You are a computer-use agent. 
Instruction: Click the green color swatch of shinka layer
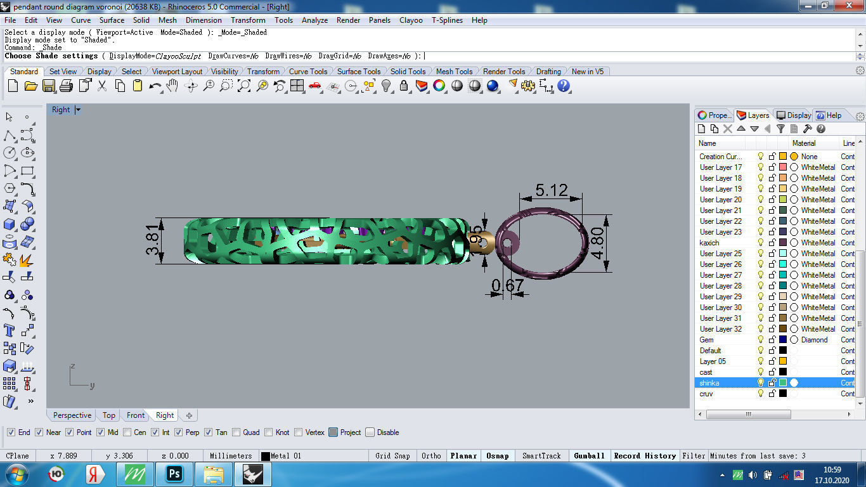[783, 383]
